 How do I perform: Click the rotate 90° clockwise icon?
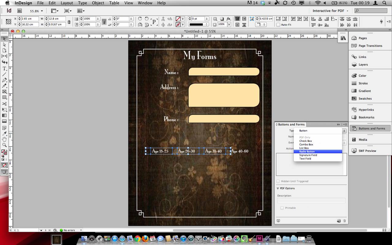tap(140, 19)
